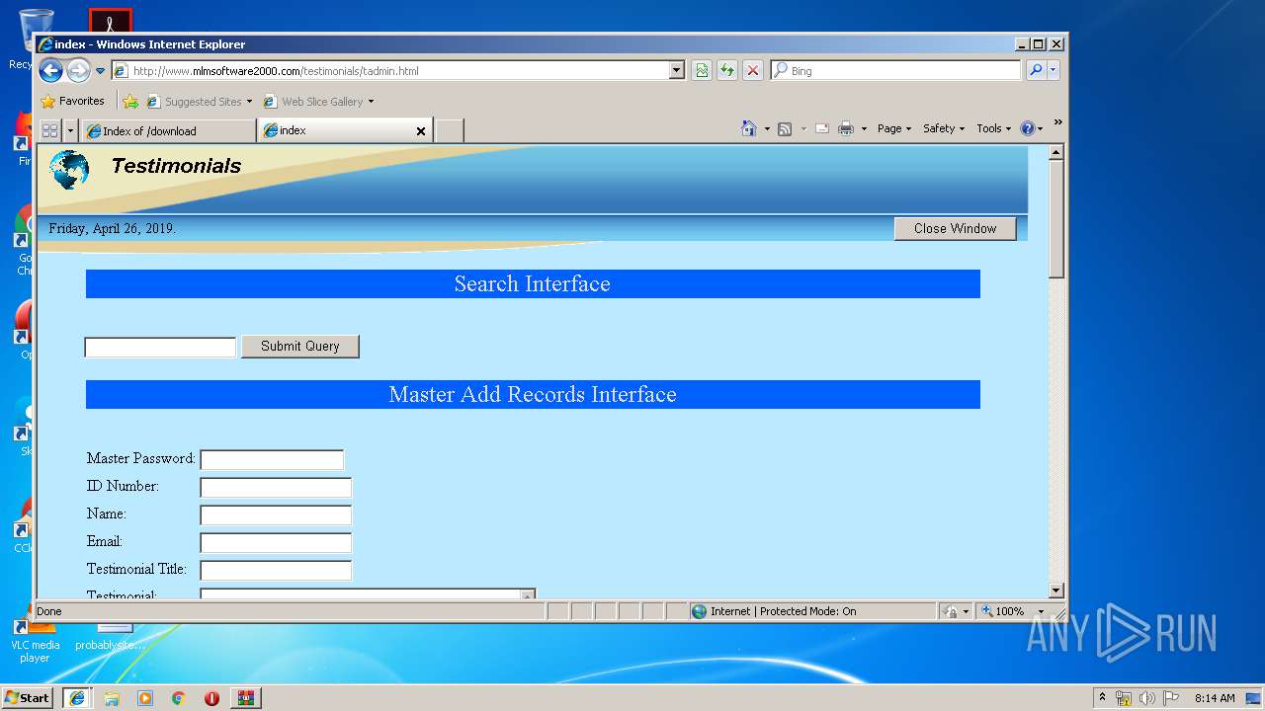The image size is (1265, 711).
Task: Click the address bar URL field
Action: 390,71
